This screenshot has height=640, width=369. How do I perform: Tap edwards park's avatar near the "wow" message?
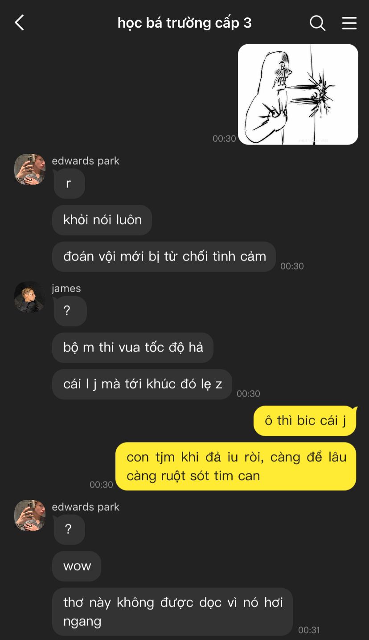[30, 516]
